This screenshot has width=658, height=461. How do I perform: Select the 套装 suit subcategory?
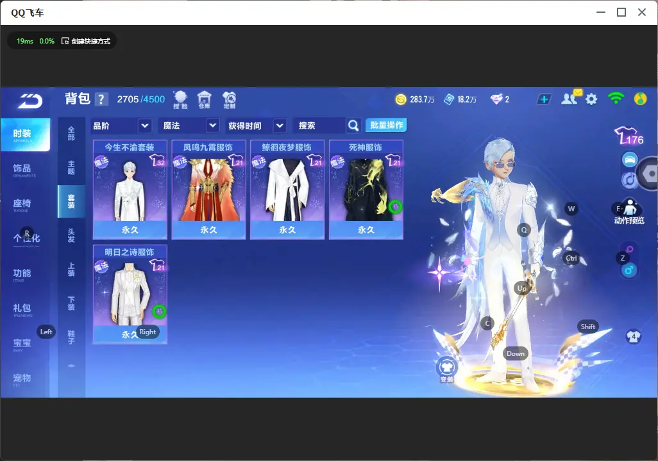71,202
